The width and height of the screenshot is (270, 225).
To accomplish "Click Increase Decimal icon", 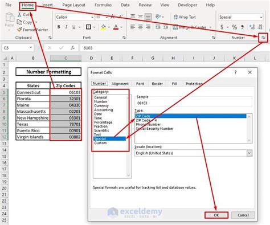I will coord(252,27).
